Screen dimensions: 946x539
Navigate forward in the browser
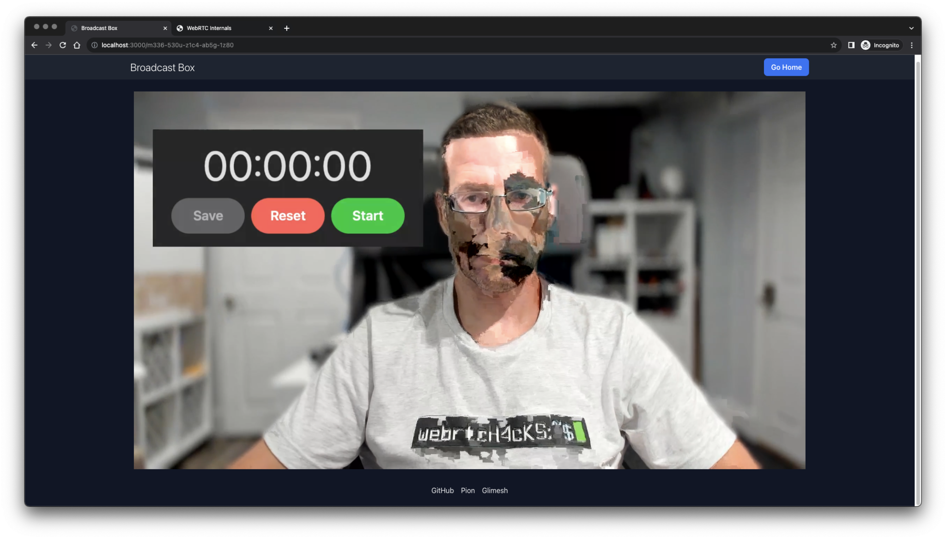pos(49,45)
